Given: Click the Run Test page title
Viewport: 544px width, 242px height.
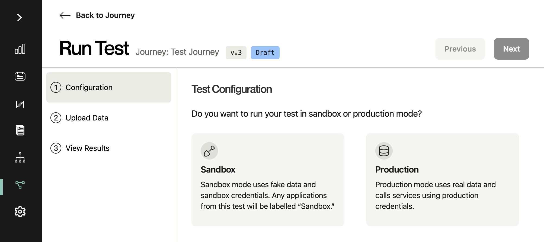Looking at the screenshot, I should (x=94, y=48).
